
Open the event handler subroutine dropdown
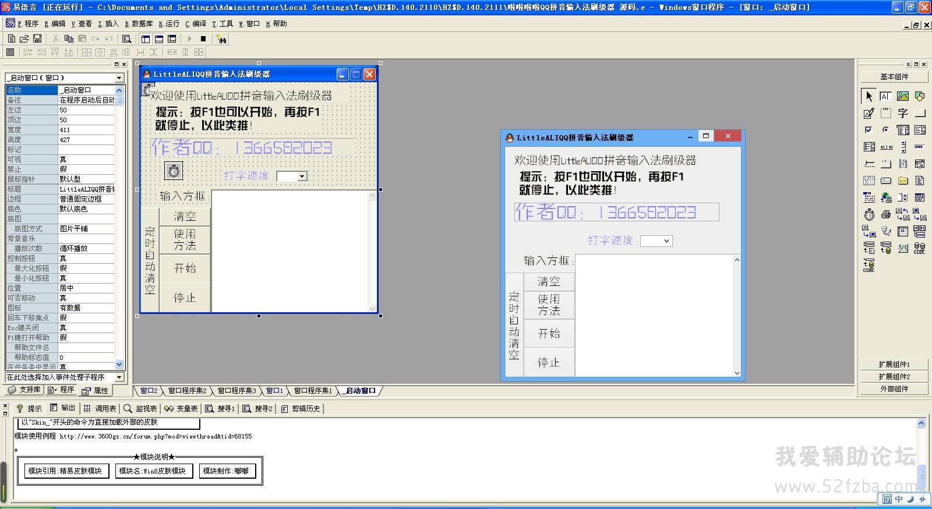(x=119, y=377)
